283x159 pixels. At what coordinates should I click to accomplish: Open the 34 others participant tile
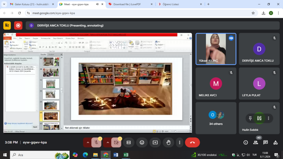pos(216,118)
